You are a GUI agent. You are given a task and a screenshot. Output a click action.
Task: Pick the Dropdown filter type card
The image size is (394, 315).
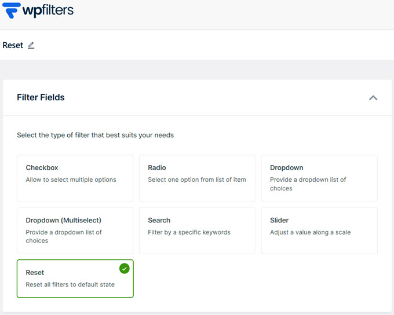click(319, 178)
